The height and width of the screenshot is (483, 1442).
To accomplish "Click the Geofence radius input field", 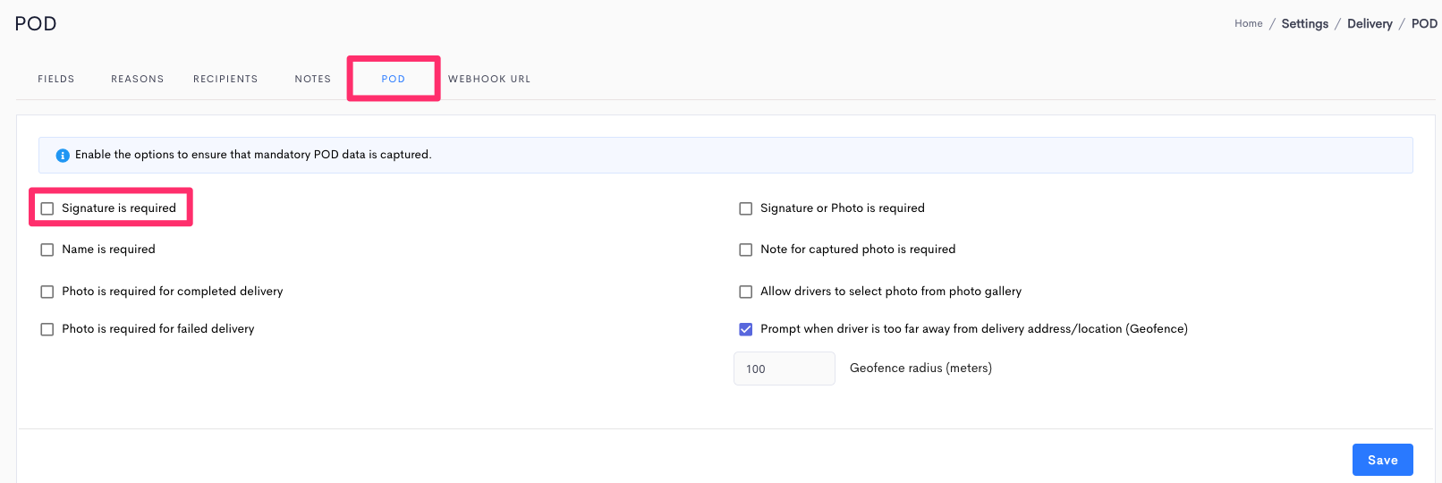I will coord(785,369).
